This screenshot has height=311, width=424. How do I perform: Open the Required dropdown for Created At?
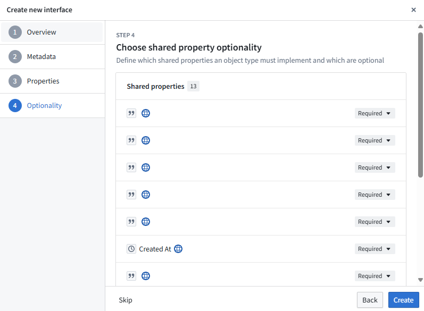coord(375,249)
